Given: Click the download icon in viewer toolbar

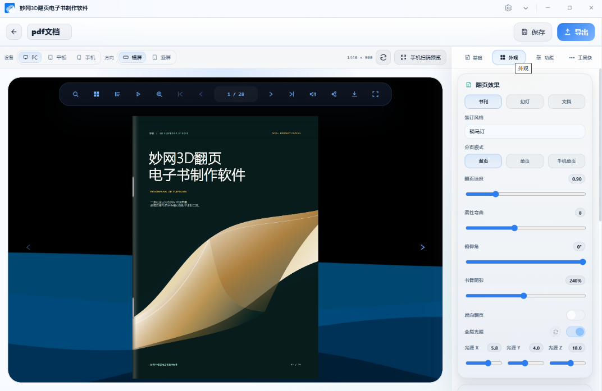Looking at the screenshot, I should tap(354, 94).
